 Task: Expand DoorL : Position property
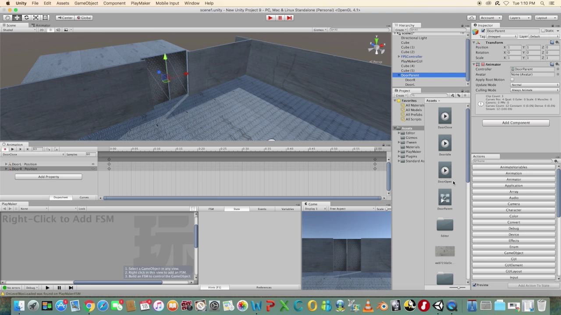(x=6, y=164)
